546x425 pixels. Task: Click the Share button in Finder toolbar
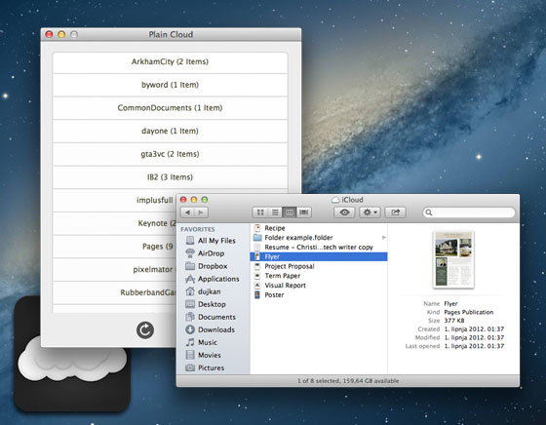pyautogui.click(x=395, y=212)
